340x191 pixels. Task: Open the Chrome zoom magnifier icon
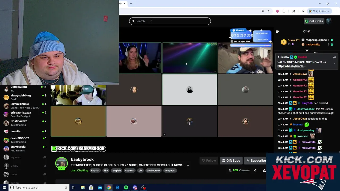(x=263, y=11)
